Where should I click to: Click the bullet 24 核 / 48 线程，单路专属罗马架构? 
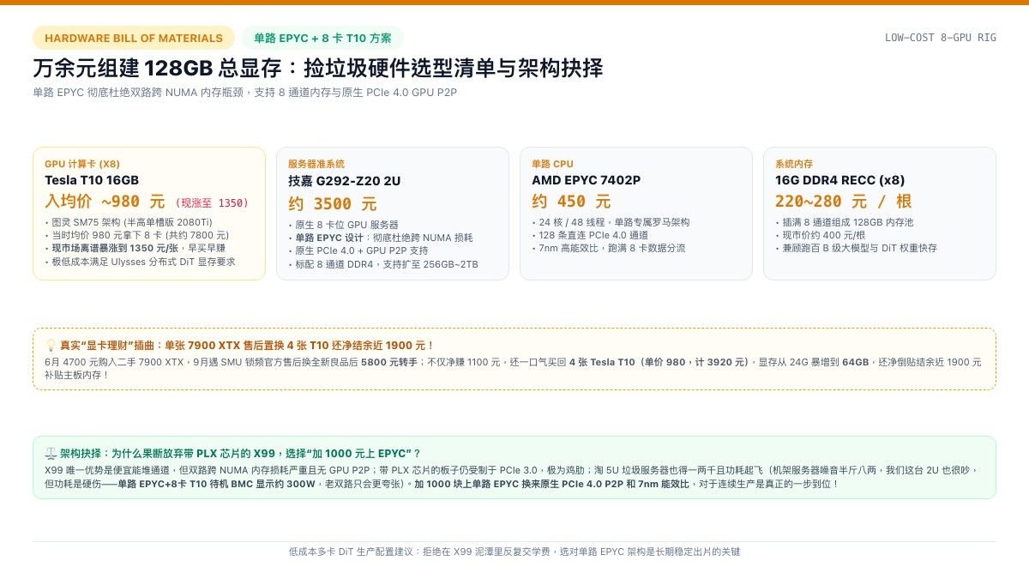coord(611,222)
